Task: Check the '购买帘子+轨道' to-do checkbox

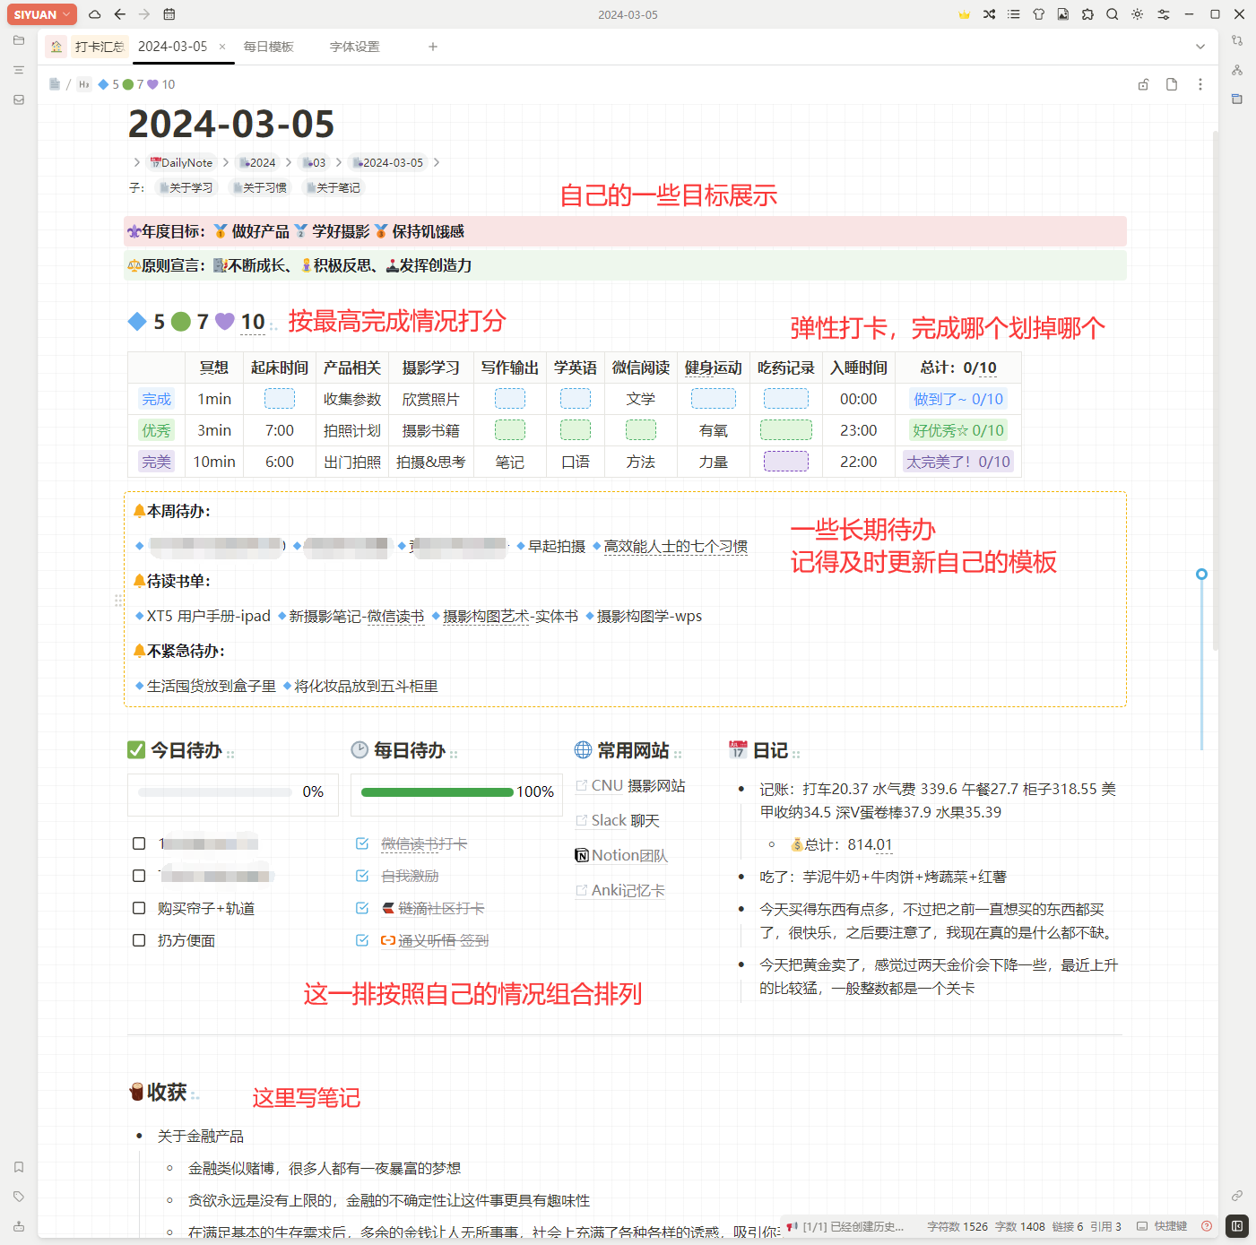Action: click(139, 908)
